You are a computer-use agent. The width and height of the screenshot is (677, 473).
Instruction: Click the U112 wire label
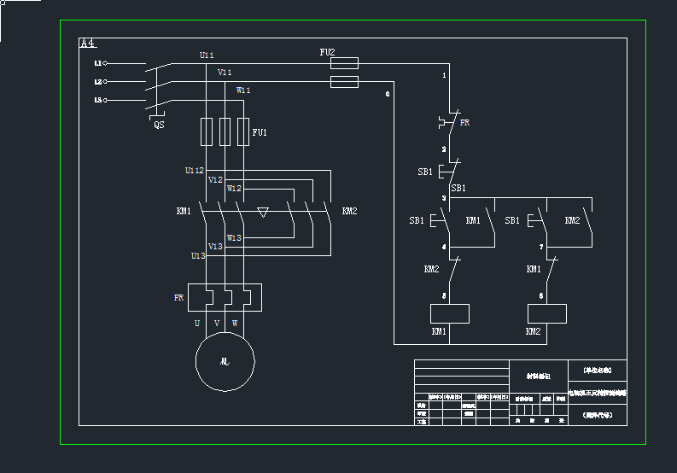coord(195,171)
